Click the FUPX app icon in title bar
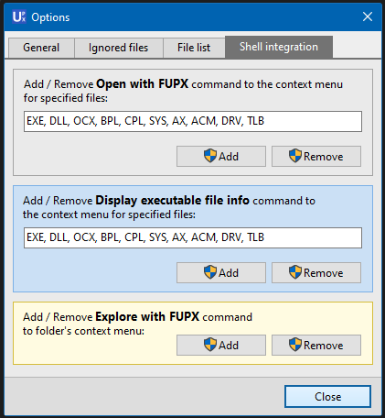Viewport: 385px width, 418px height. (19, 16)
